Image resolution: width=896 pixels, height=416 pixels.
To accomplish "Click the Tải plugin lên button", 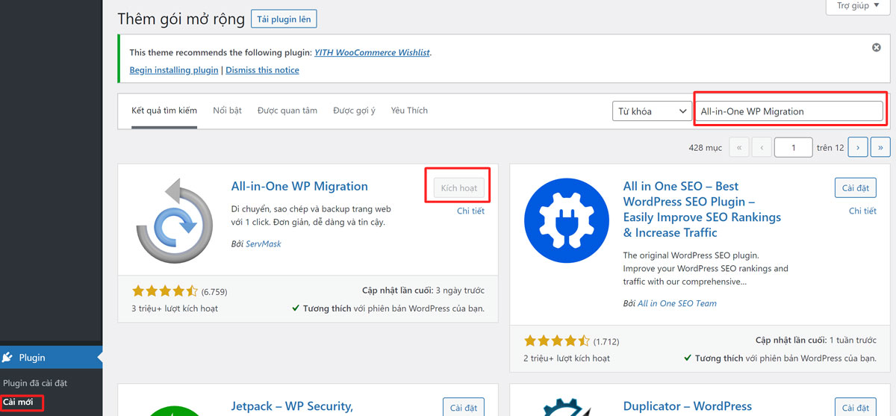I will 284,19.
